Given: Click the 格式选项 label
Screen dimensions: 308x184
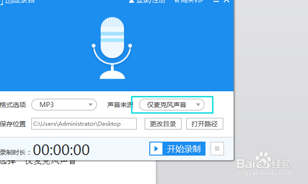Looking at the screenshot, I should tap(13, 105).
